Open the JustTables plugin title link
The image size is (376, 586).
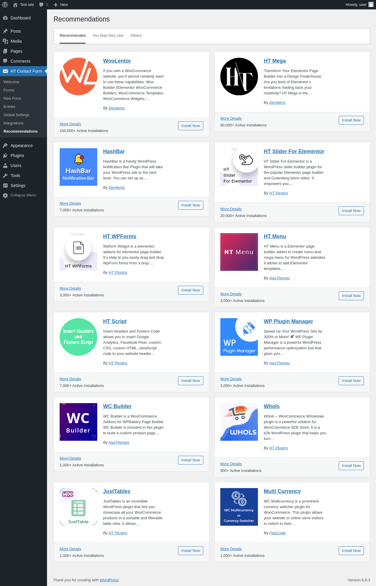[x=117, y=491]
